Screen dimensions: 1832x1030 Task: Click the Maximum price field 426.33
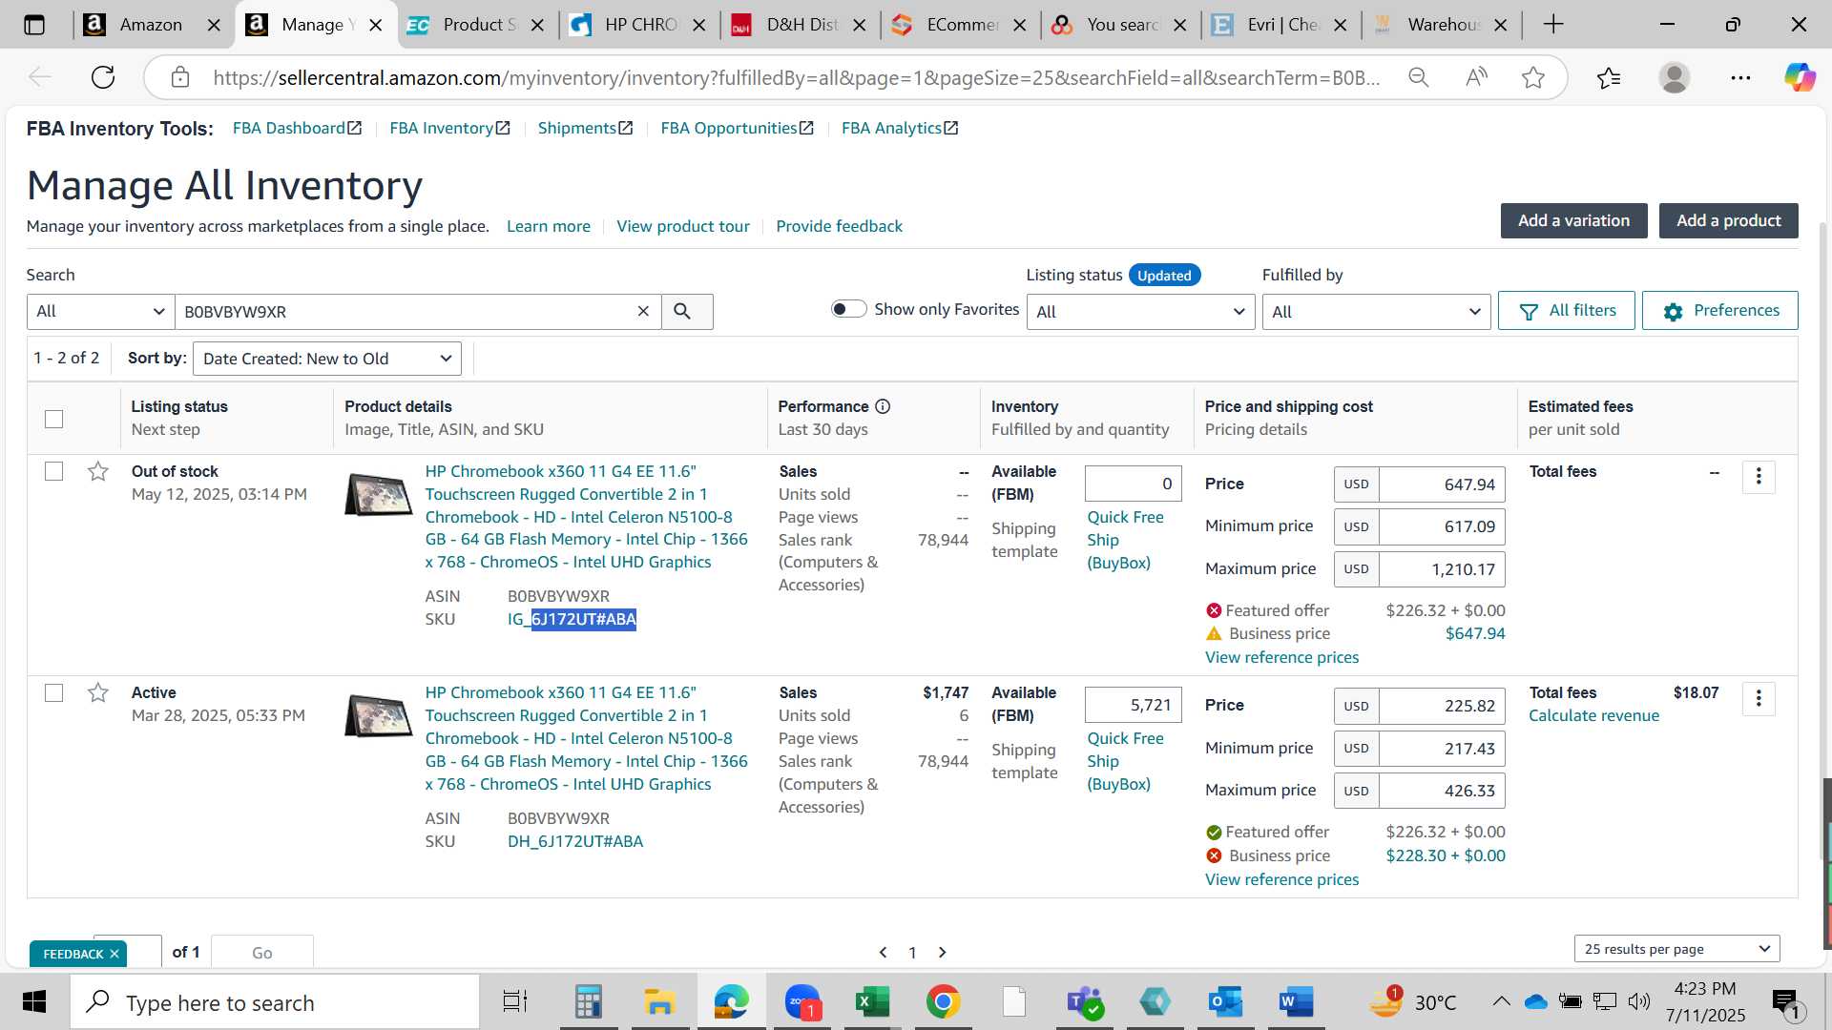pos(1442,791)
